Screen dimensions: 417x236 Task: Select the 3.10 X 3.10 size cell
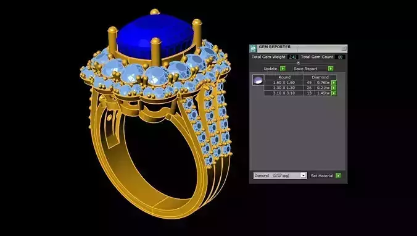tap(284, 93)
